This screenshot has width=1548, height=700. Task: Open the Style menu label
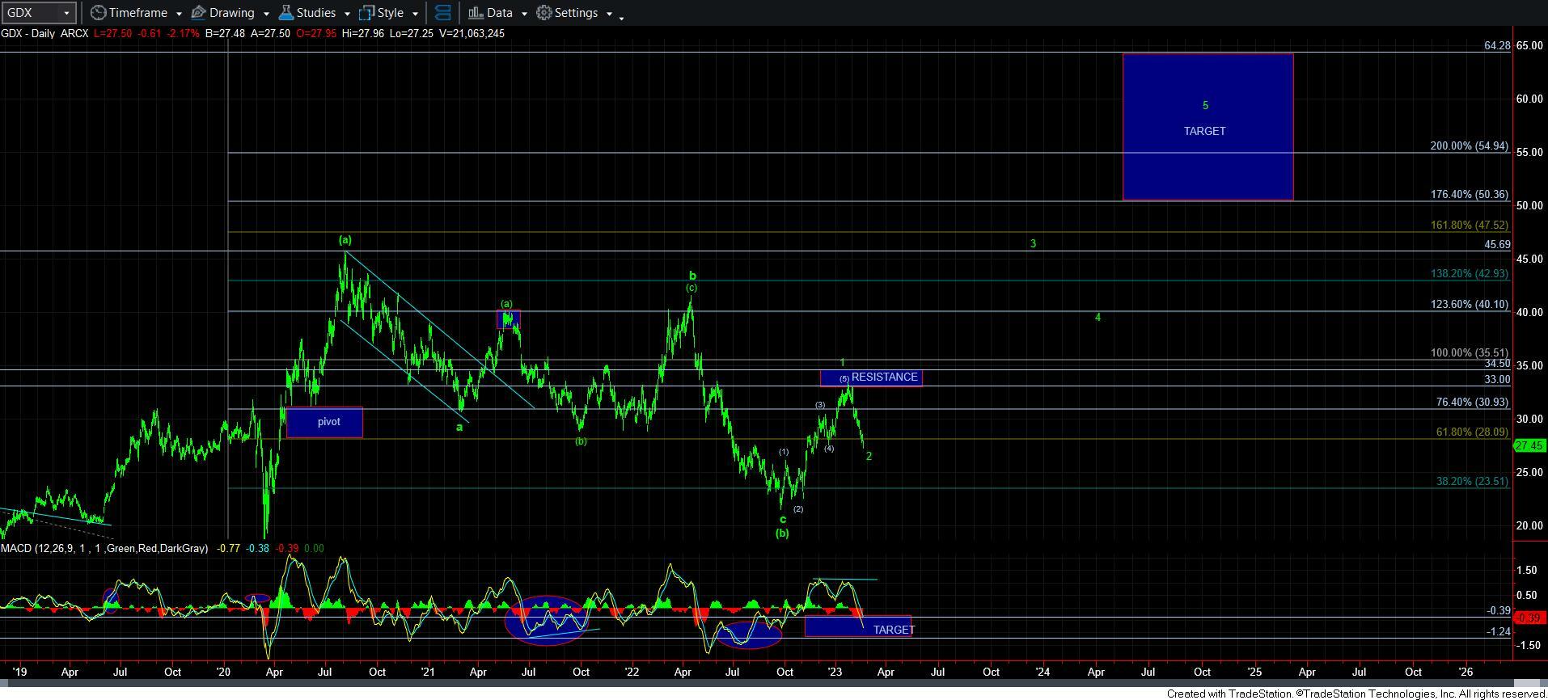pos(390,13)
